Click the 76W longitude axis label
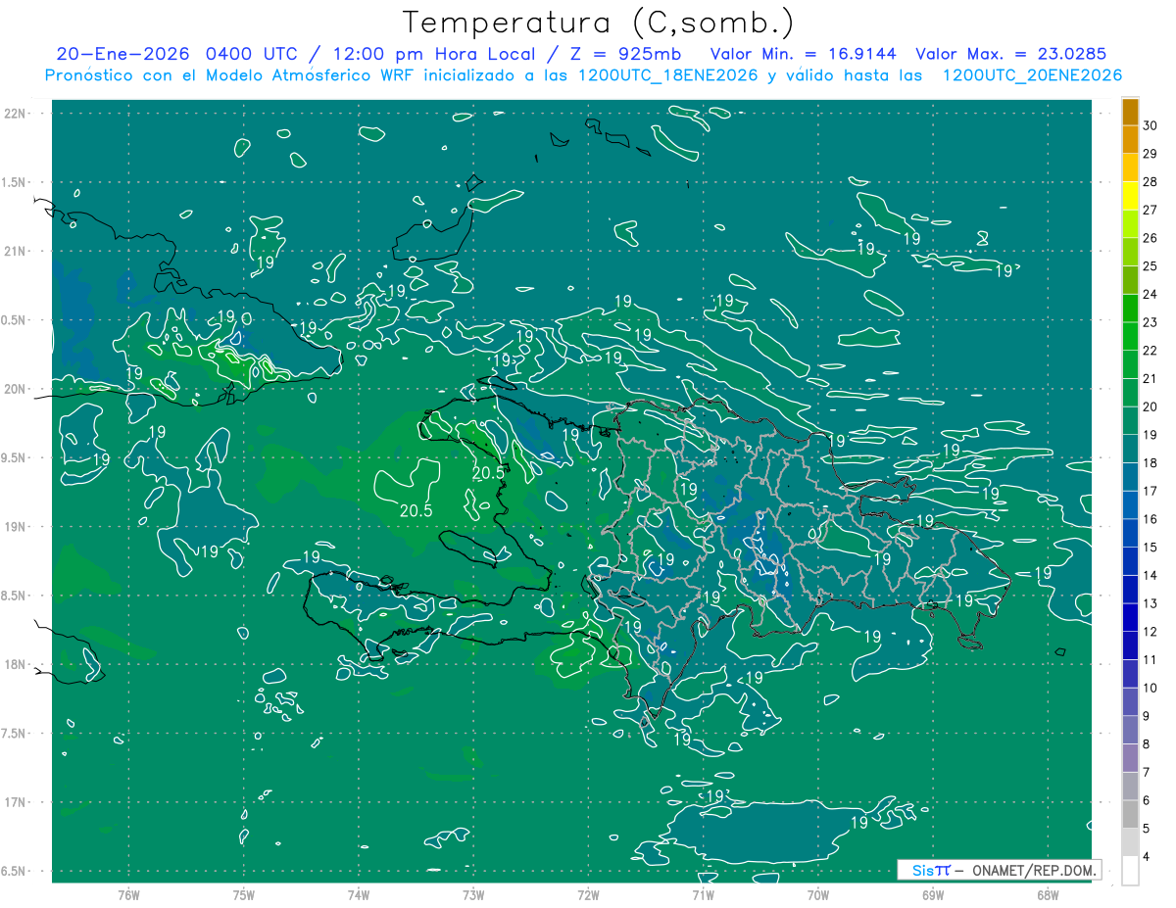 pos(128,894)
